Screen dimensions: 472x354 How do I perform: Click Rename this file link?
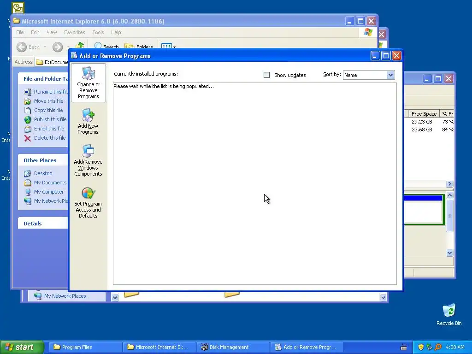click(51, 92)
